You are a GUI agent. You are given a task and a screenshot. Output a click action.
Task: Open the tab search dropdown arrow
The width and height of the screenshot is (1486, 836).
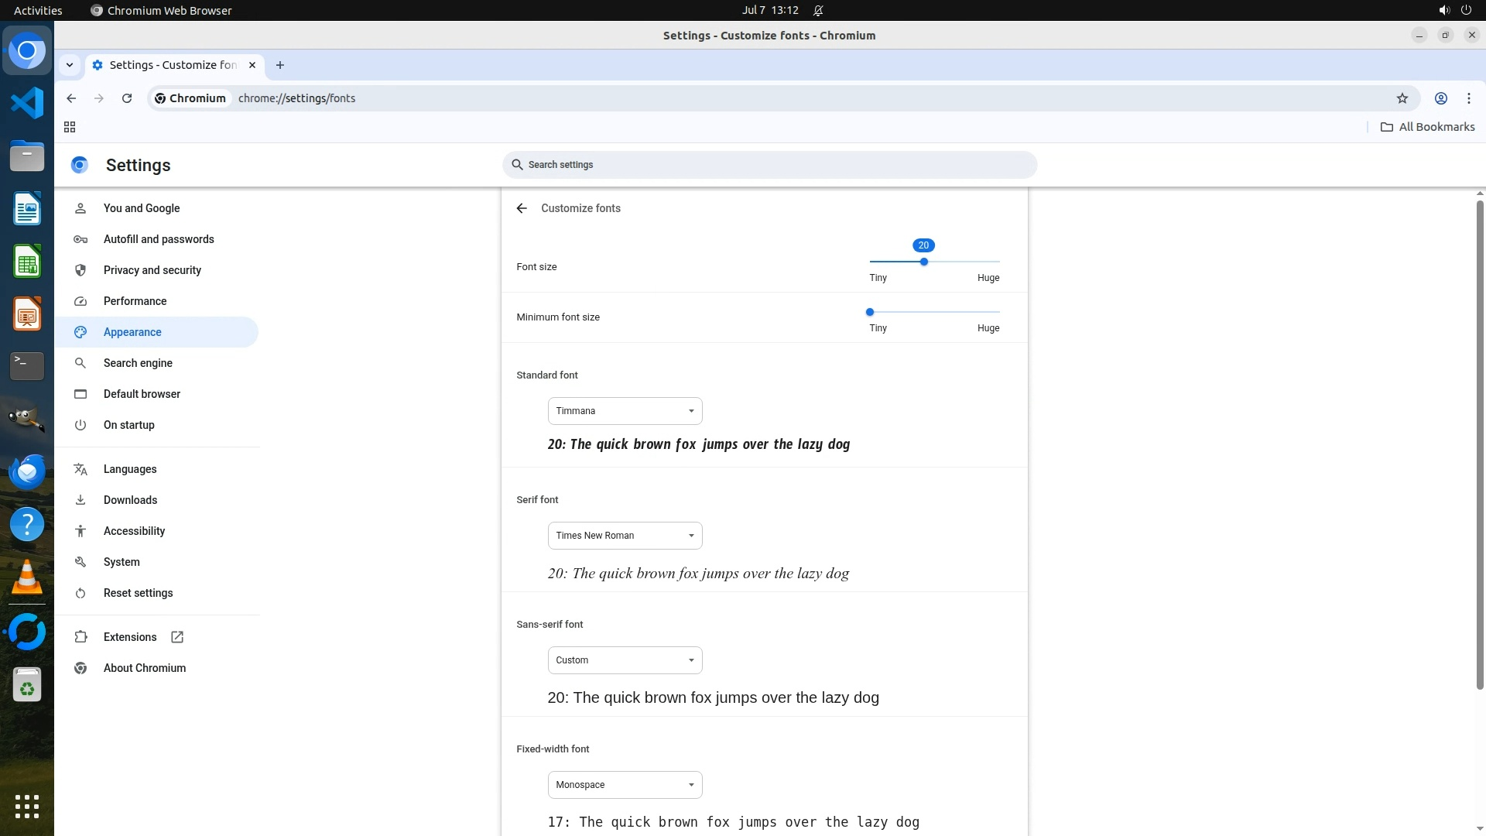(70, 65)
